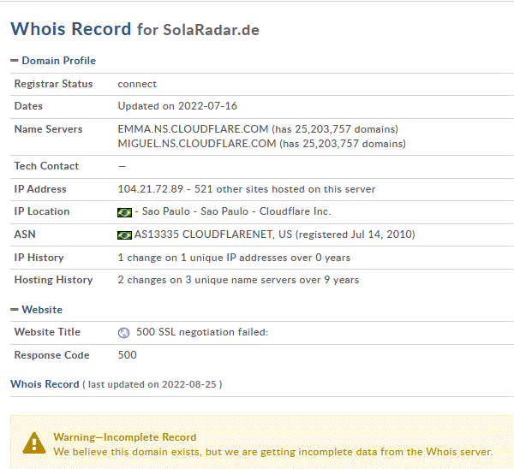514x469 pixels.
Task: Click the Whois Record heading for SolaRadar.de
Action: [x=134, y=29]
